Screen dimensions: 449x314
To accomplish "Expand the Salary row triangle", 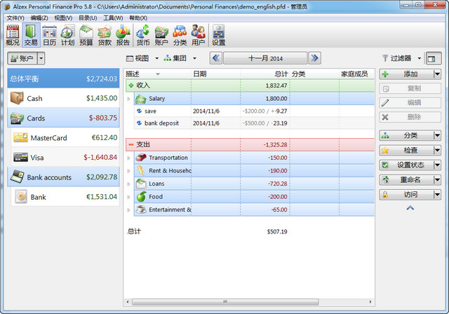I will point(128,99).
